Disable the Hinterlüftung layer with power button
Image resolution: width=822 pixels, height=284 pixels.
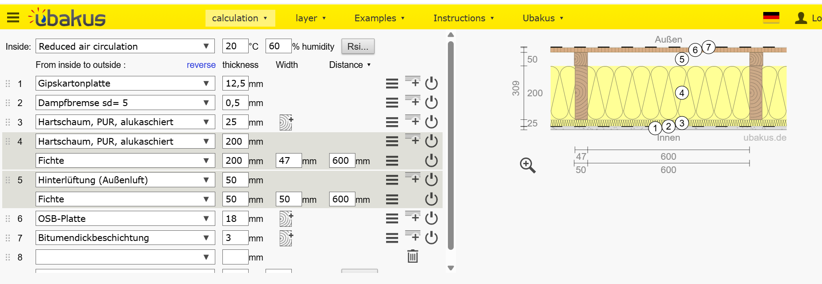[431, 180]
